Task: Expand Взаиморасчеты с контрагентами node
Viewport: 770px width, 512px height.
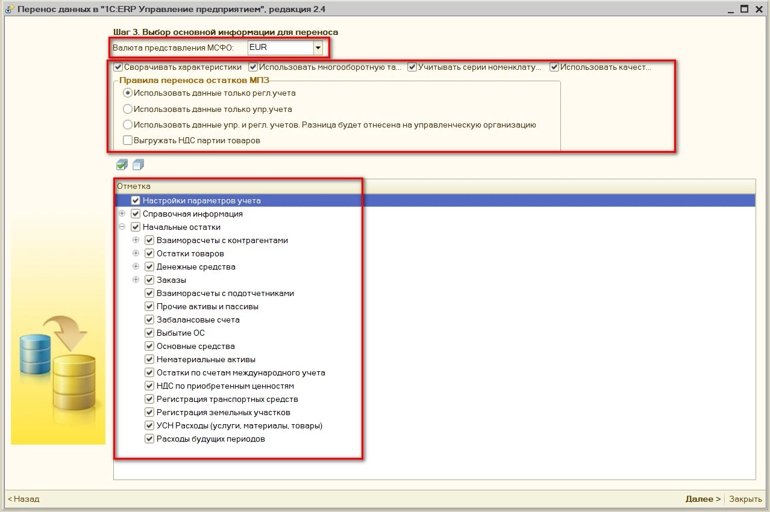Action: [x=136, y=240]
